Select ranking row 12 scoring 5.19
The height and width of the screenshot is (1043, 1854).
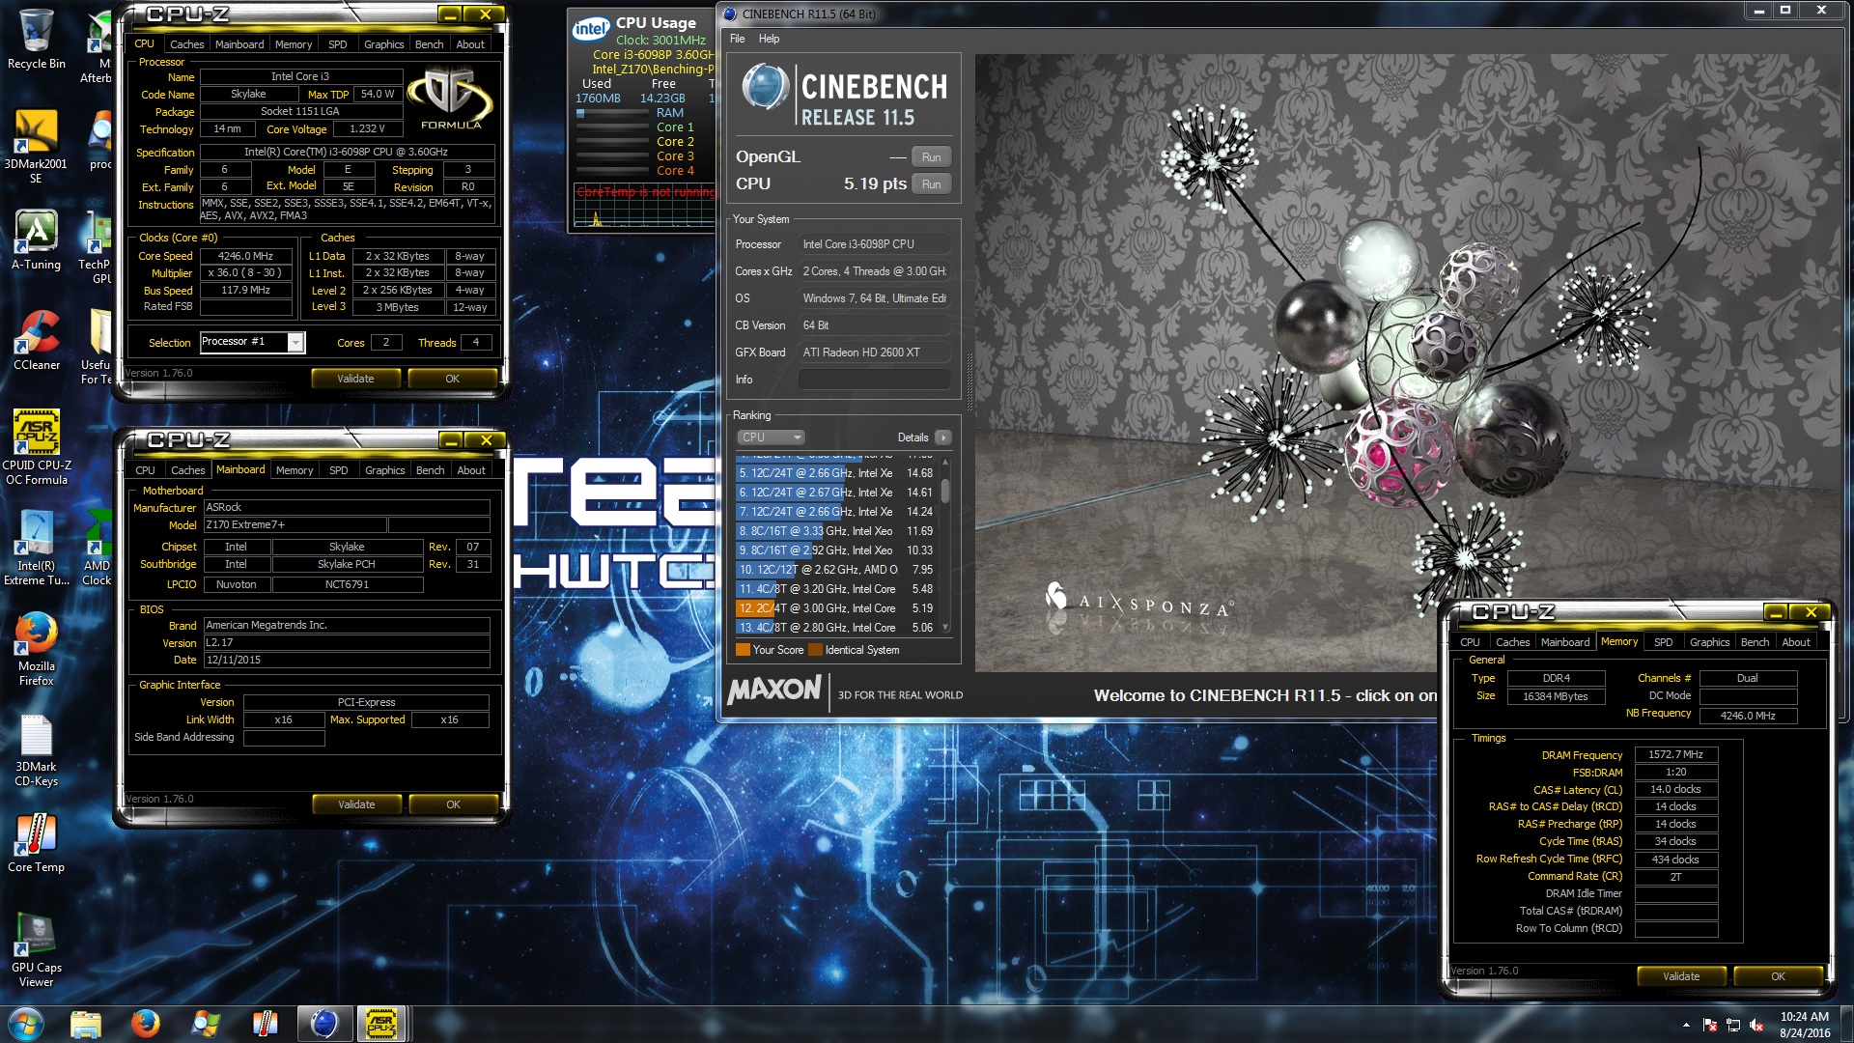tap(836, 608)
